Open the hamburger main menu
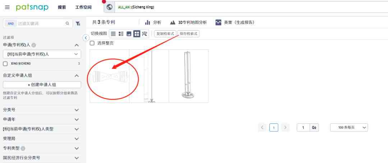The width and height of the screenshot is (388, 163). tap(7, 7)
